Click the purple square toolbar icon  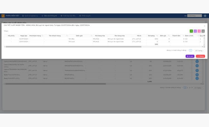195,31
